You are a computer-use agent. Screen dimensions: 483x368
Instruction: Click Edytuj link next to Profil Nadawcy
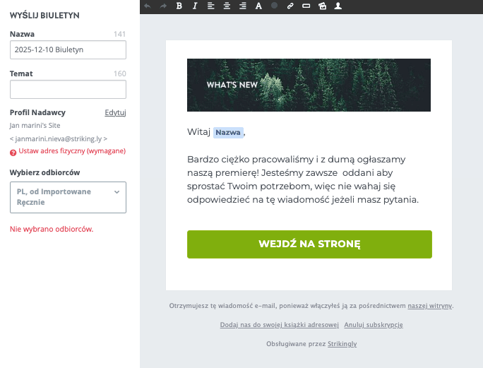click(115, 112)
